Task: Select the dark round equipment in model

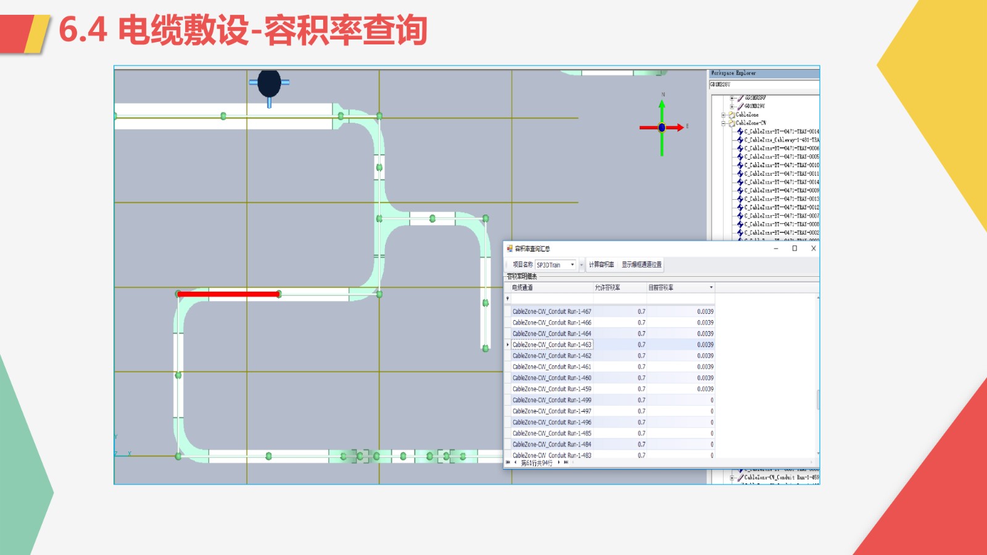Action: [x=269, y=83]
